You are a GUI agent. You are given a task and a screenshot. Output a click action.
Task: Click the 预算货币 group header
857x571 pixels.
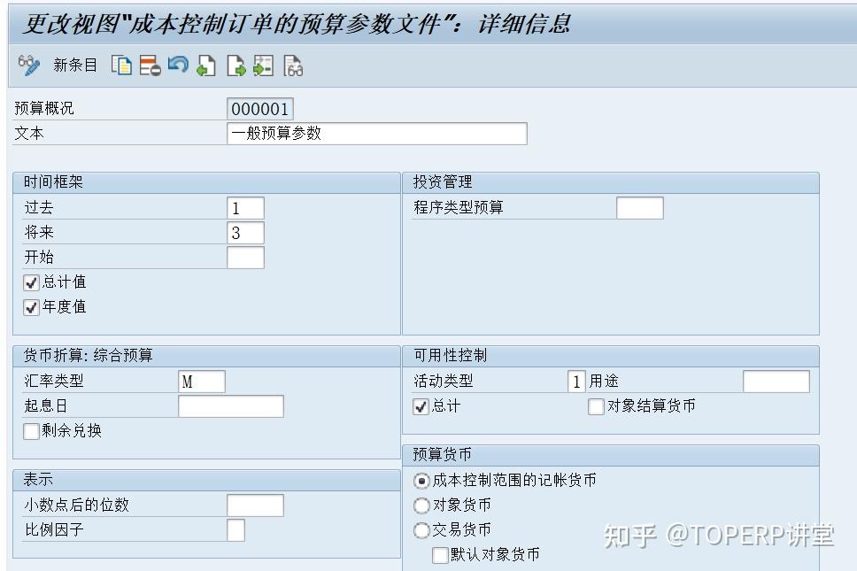pyautogui.click(x=611, y=455)
